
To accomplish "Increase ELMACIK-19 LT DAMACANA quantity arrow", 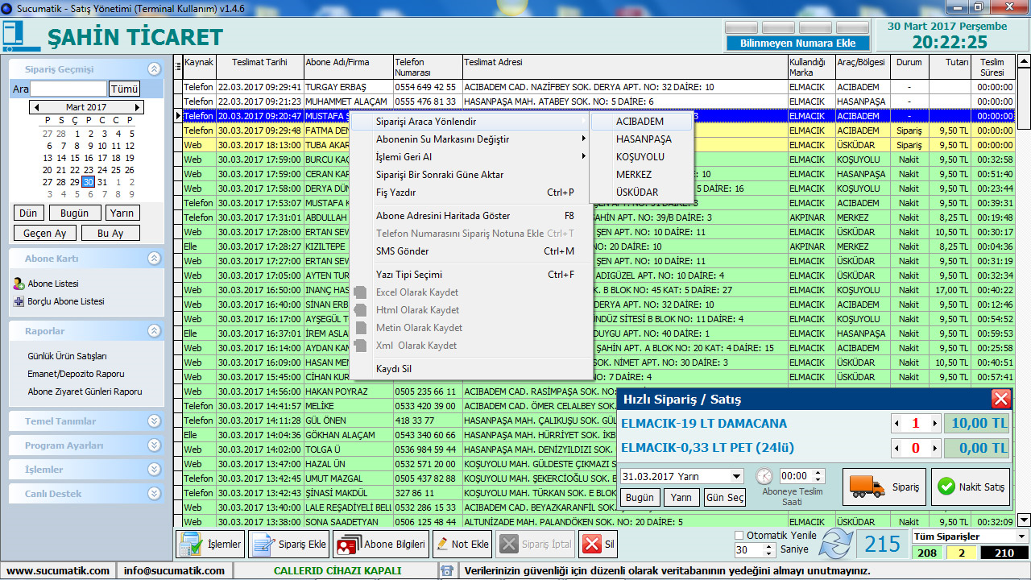I will (934, 424).
